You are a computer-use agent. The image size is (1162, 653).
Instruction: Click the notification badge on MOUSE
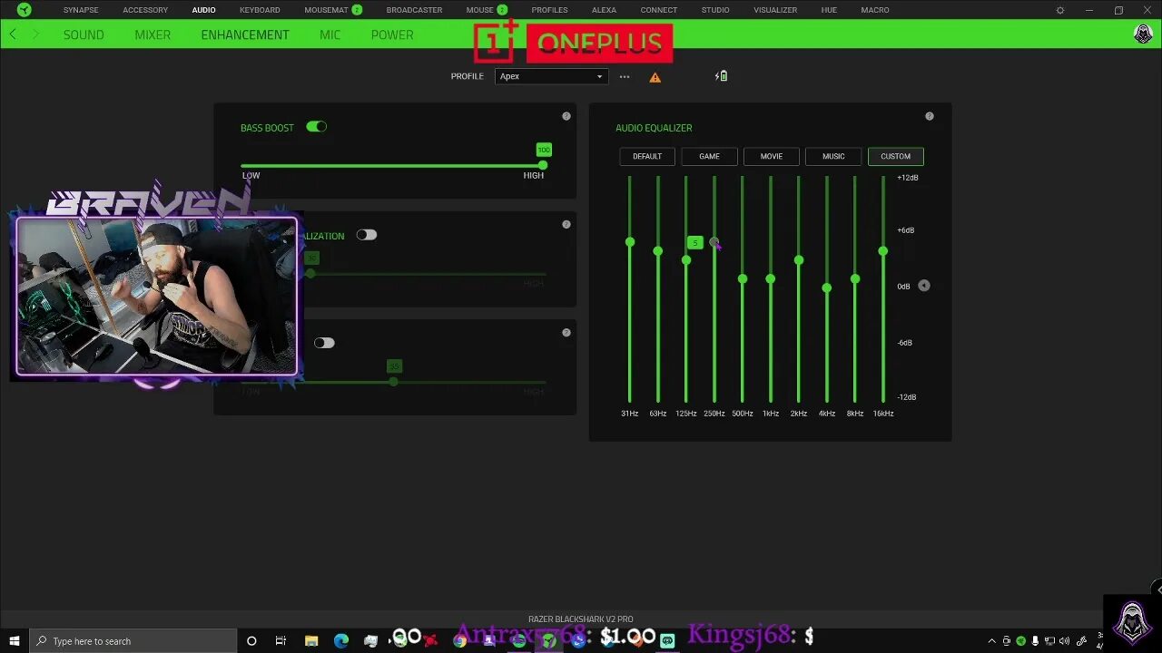502,10
